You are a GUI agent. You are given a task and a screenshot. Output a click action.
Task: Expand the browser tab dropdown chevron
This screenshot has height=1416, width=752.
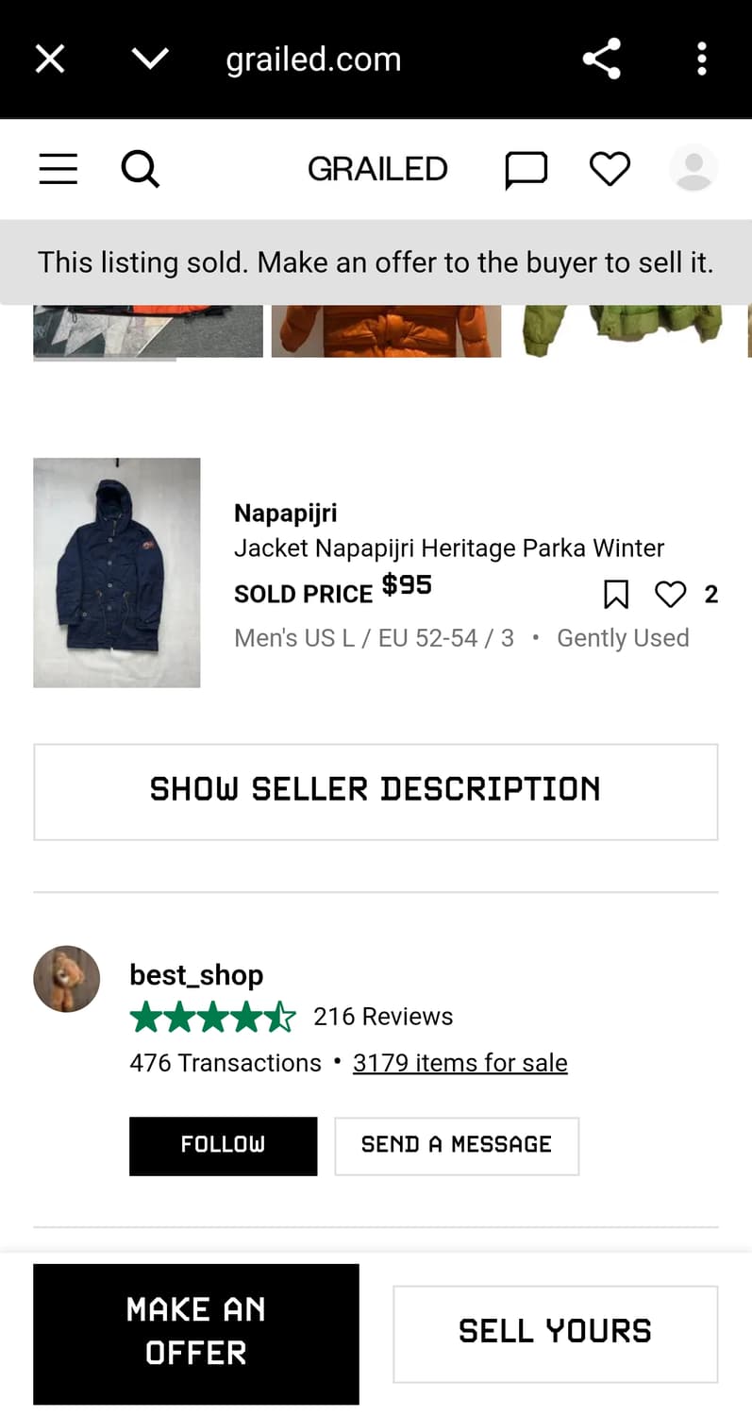(x=150, y=59)
